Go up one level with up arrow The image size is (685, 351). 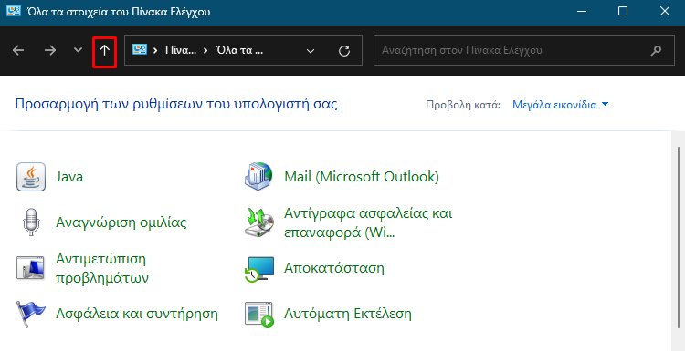(x=104, y=50)
